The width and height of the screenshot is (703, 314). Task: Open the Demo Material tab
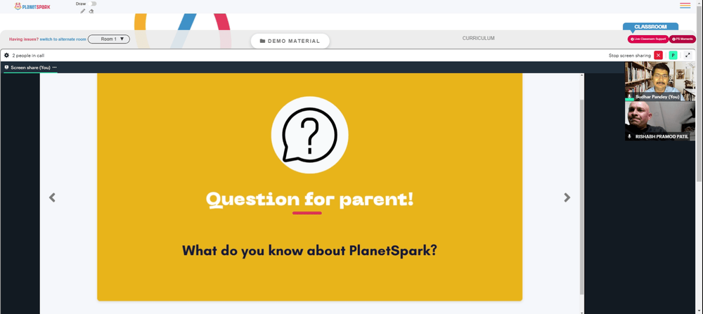pyautogui.click(x=290, y=41)
